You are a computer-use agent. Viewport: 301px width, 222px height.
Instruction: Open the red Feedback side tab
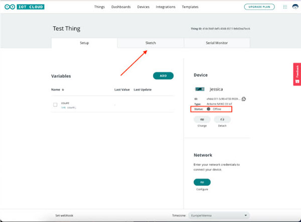coord(296,74)
